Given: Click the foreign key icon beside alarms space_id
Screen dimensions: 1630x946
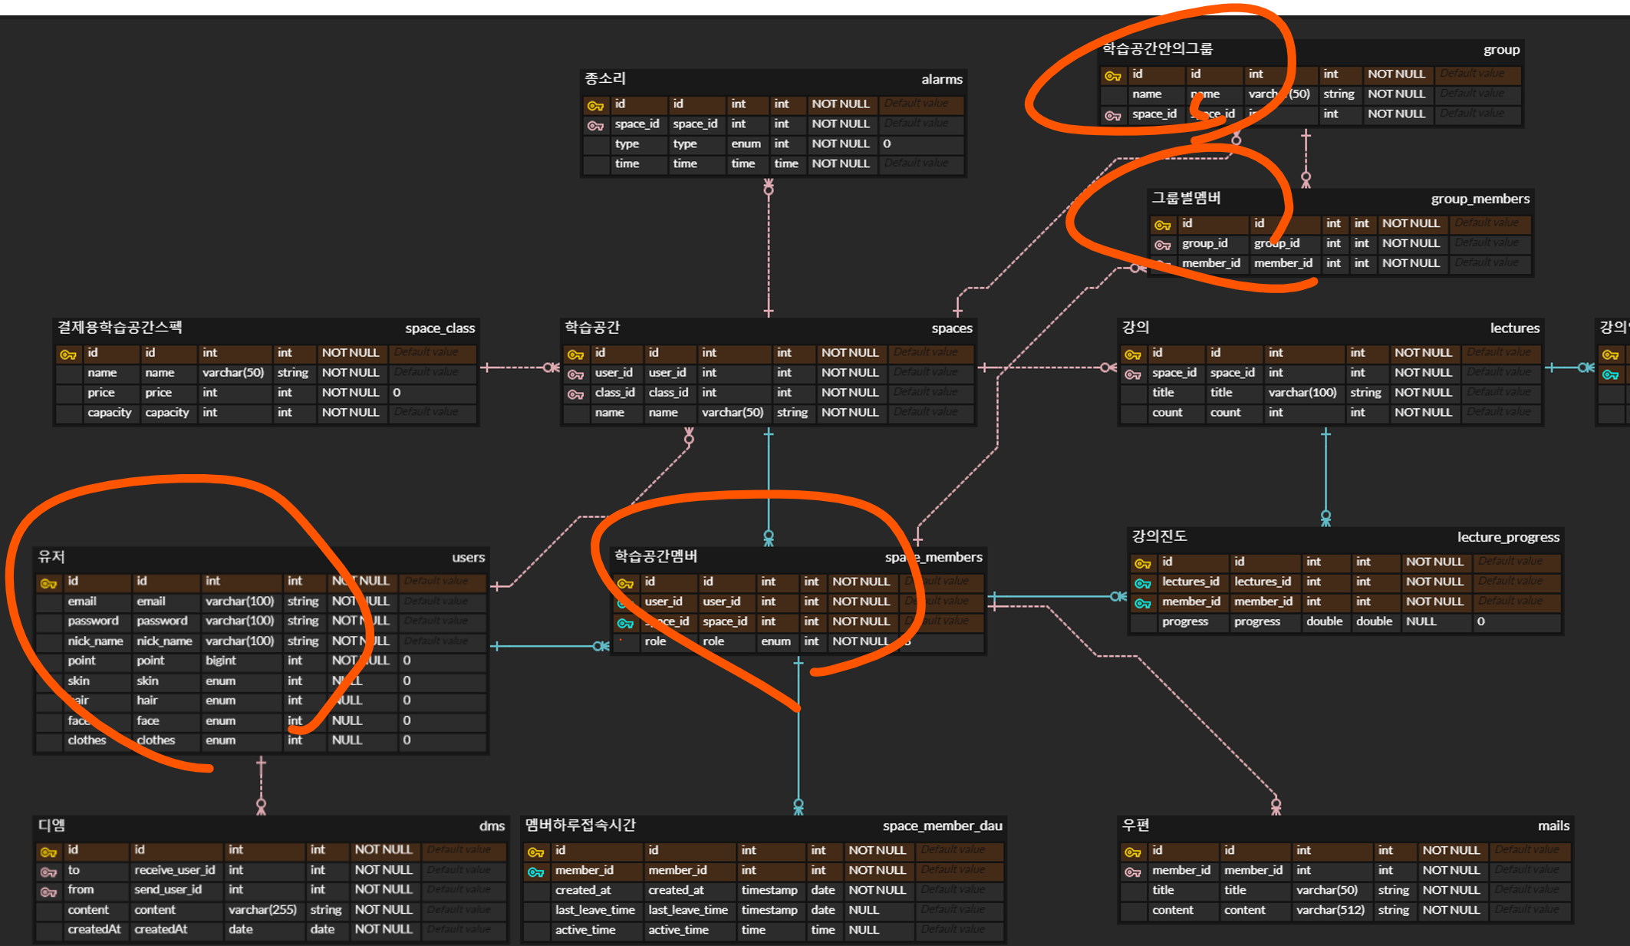Looking at the screenshot, I should coord(595,125).
